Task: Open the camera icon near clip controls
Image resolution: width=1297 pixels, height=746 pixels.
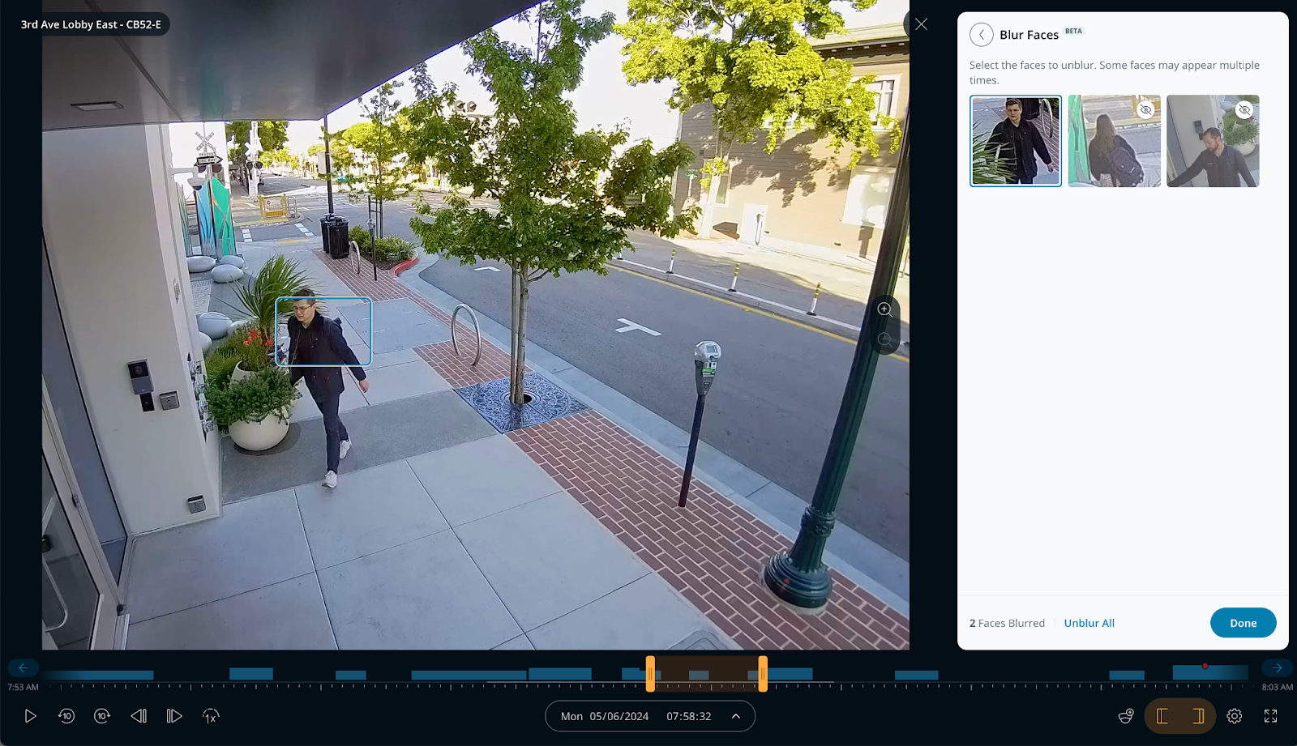Action: click(x=1126, y=716)
